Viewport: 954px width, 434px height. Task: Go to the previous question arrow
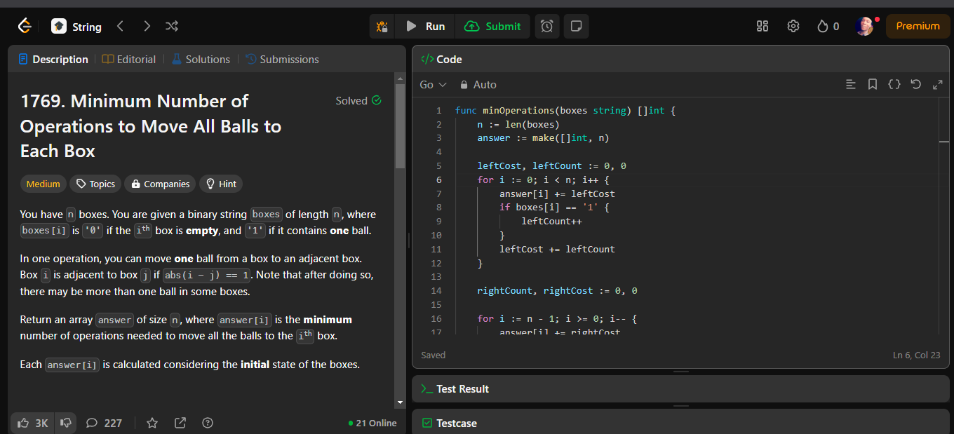[120, 27]
